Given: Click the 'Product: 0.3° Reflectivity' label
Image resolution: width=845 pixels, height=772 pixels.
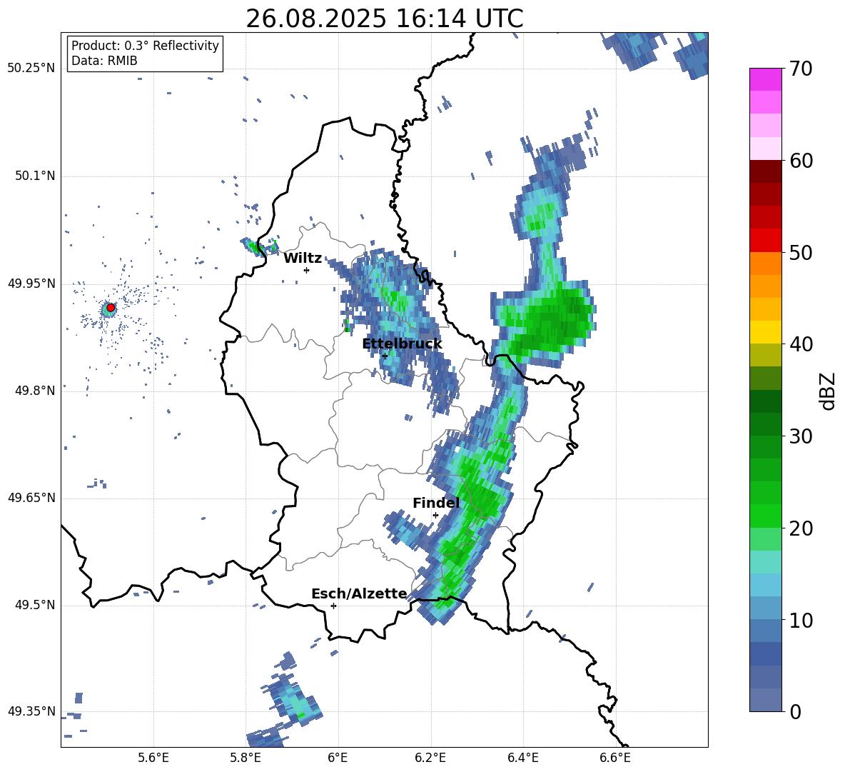Looking at the screenshot, I should (145, 45).
